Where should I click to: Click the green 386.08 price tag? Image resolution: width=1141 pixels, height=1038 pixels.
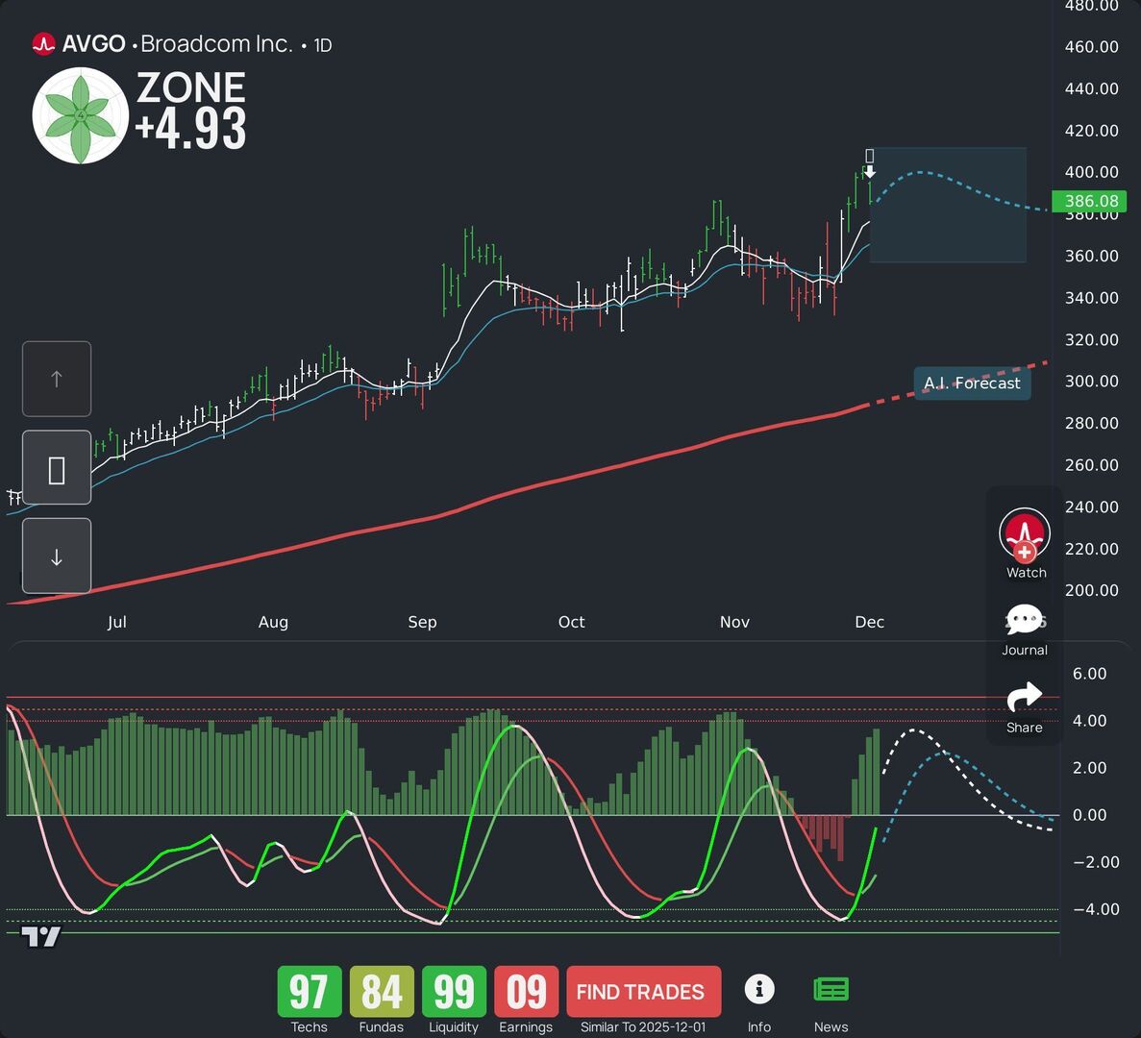pos(1091,201)
